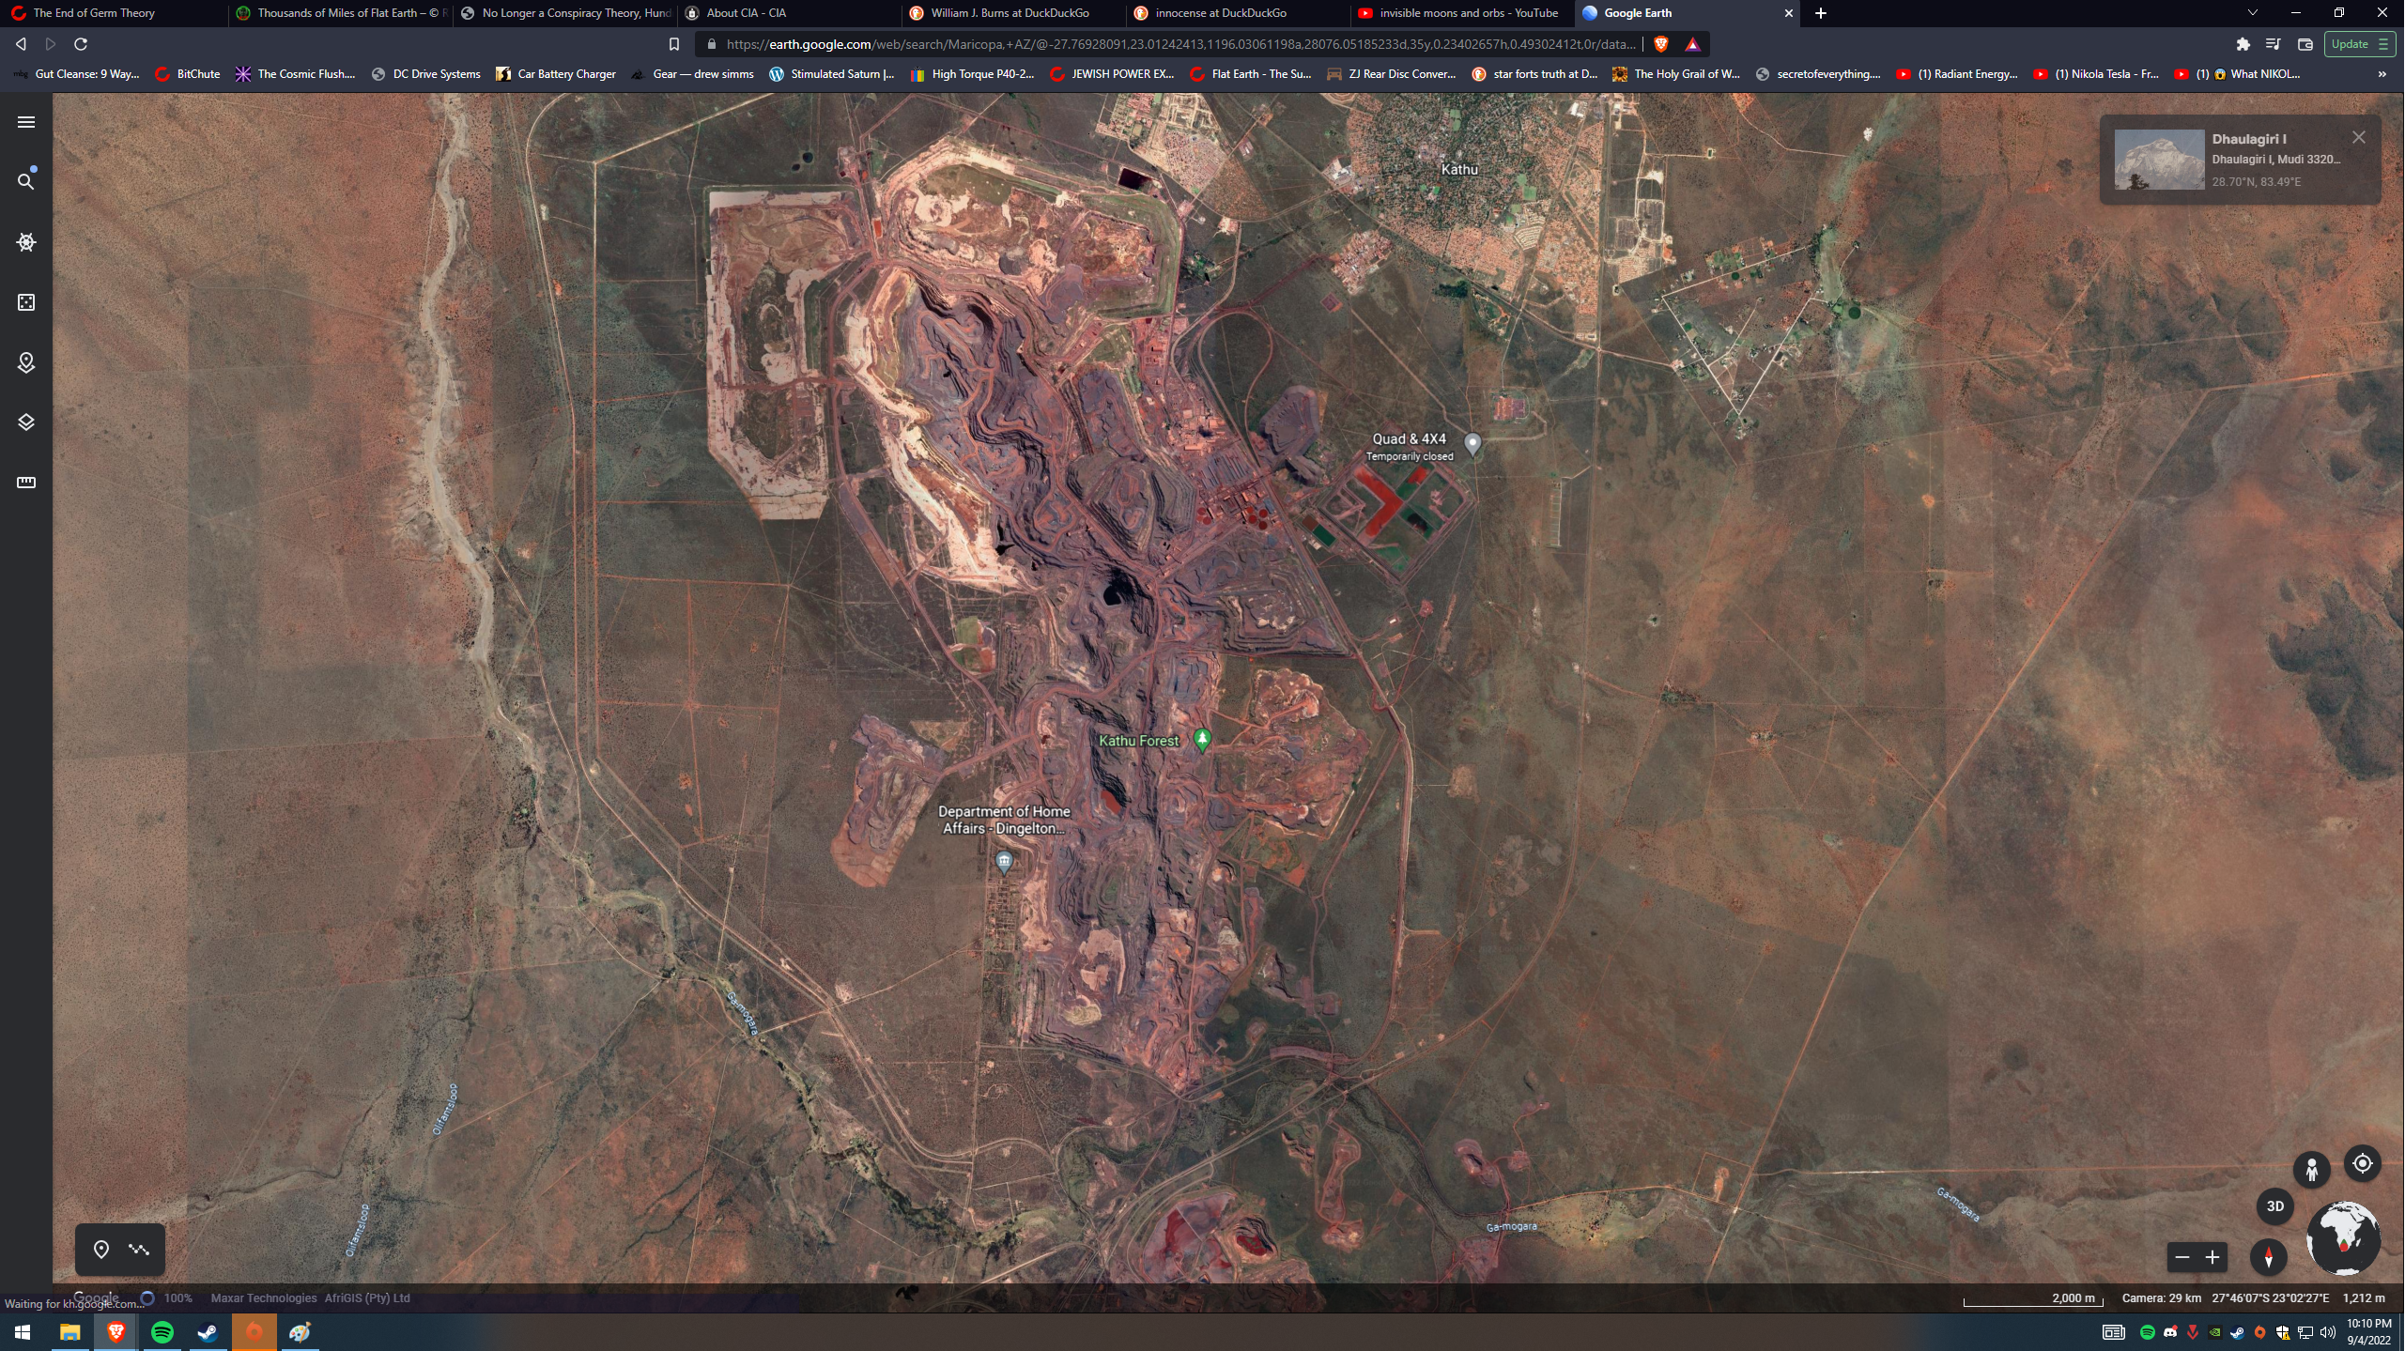Screen dimensions: 2405x1351
Task: Open Brave menu beside Update
Action: [2382, 44]
